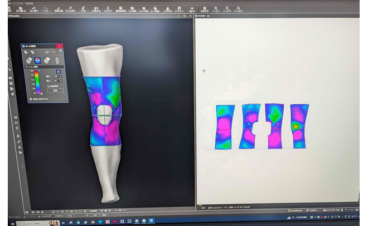Toggle the auto-update checkbox
The width and height of the screenshot is (368, 226).
point(49,86)
